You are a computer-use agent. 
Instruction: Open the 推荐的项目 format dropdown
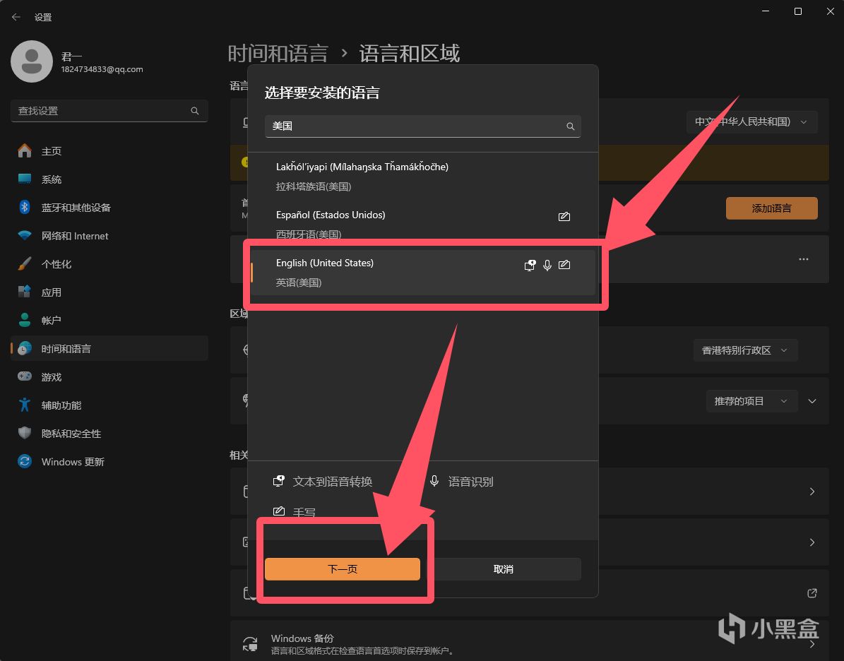click(x=751, y=401)
